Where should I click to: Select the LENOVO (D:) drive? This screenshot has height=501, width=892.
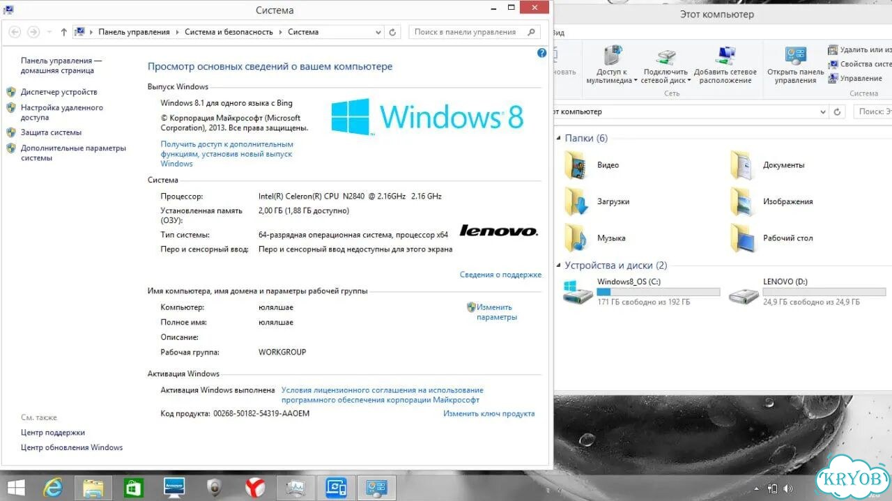tap(807, 291)
